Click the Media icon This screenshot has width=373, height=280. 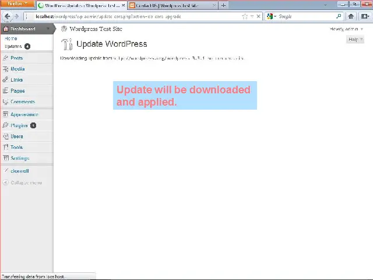[5, 69]
